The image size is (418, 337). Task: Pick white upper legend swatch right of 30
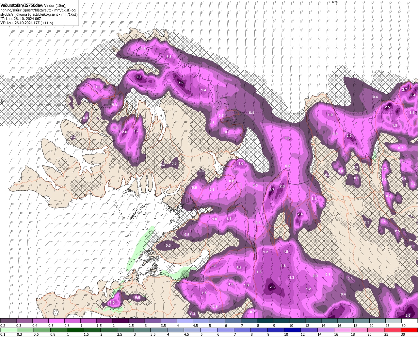click(410, 321)
